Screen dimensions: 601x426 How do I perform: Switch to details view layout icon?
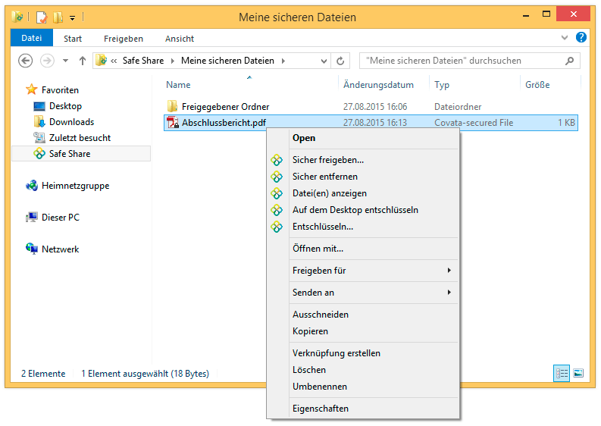(x=562, y=373)
